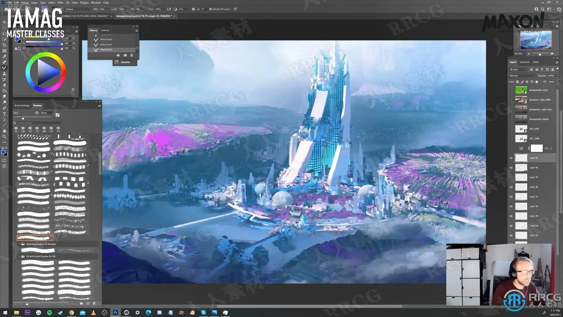Viewport: 563px width, 317px height.
Task: Select the Eraser tool
Action: click(x=4, y=85)
